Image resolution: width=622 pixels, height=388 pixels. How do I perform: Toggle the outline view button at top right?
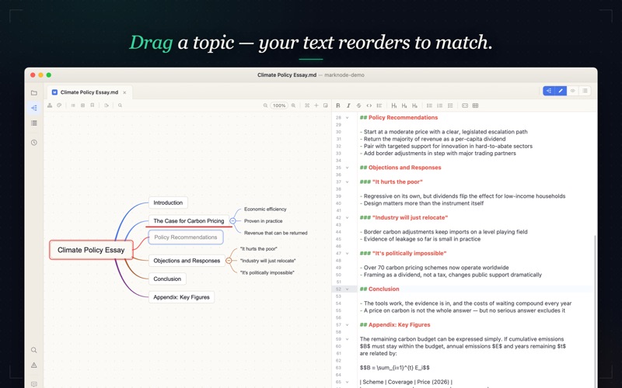click(585, 91)
